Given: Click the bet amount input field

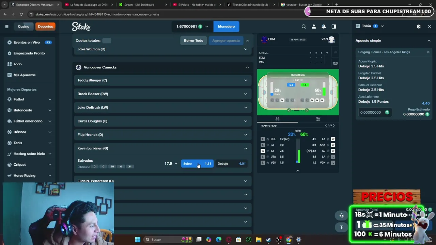Looking at the screenshot, I should point(374,112).
